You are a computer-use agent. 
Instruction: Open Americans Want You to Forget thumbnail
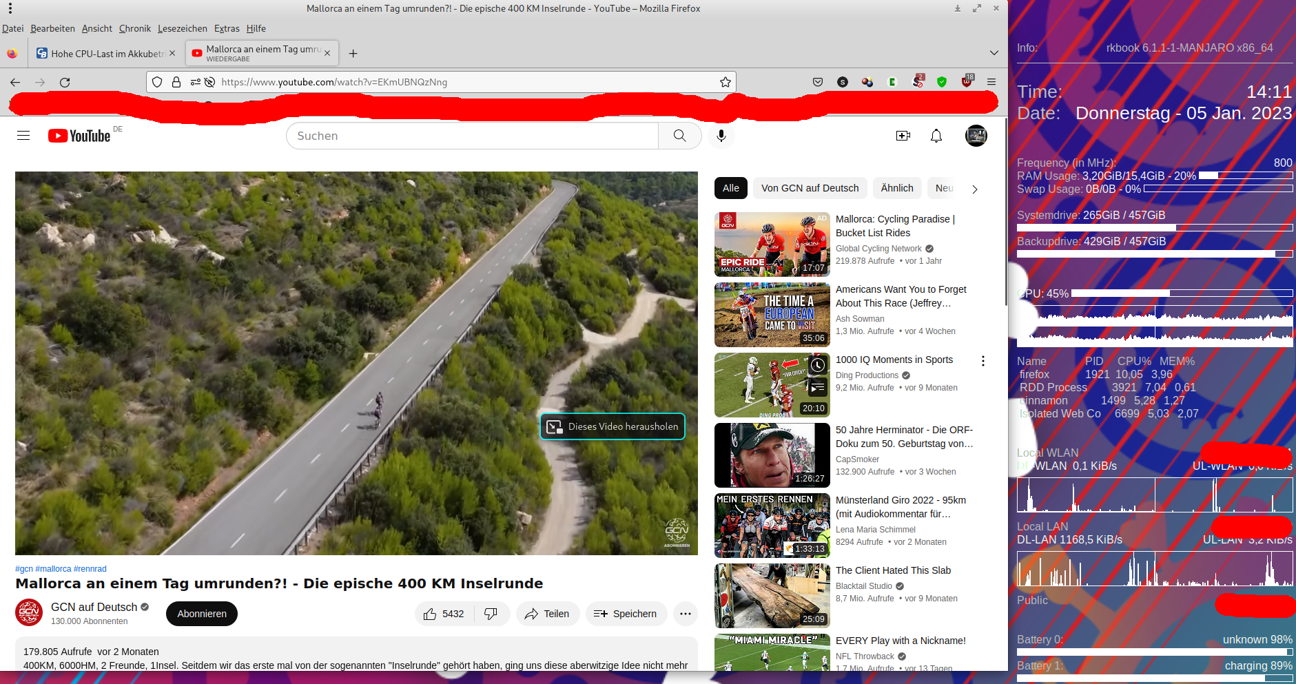click(x=772, y=315)
